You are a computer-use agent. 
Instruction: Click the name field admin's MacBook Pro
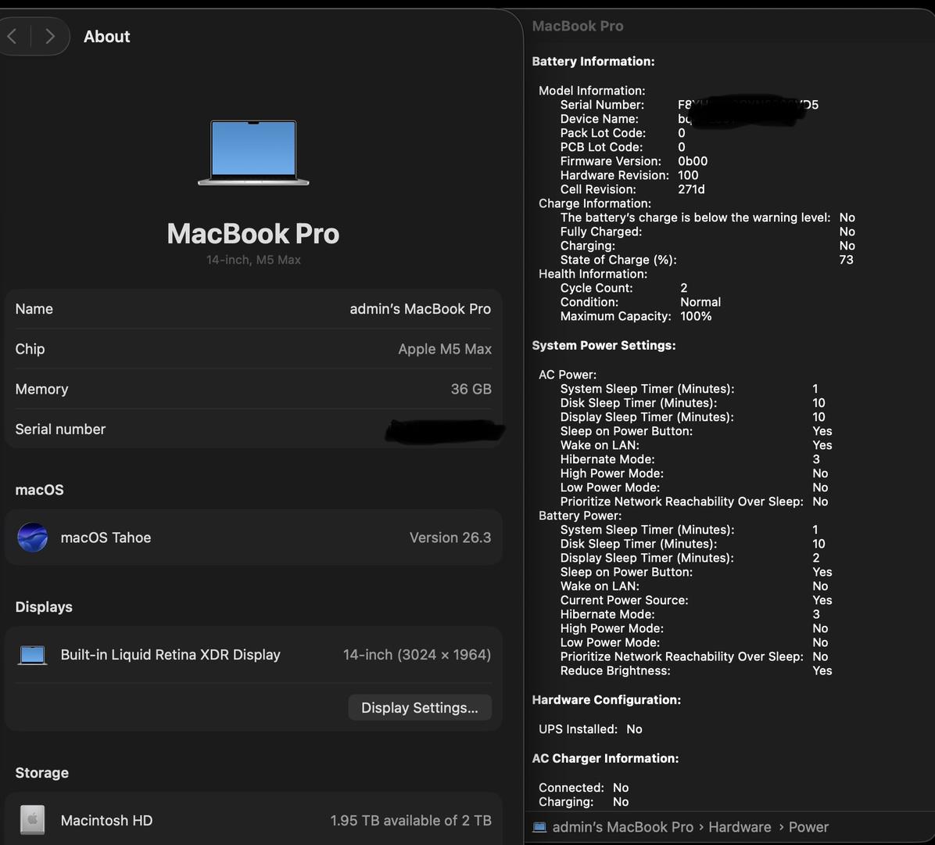pyautogui.click(x=420, y=308)
